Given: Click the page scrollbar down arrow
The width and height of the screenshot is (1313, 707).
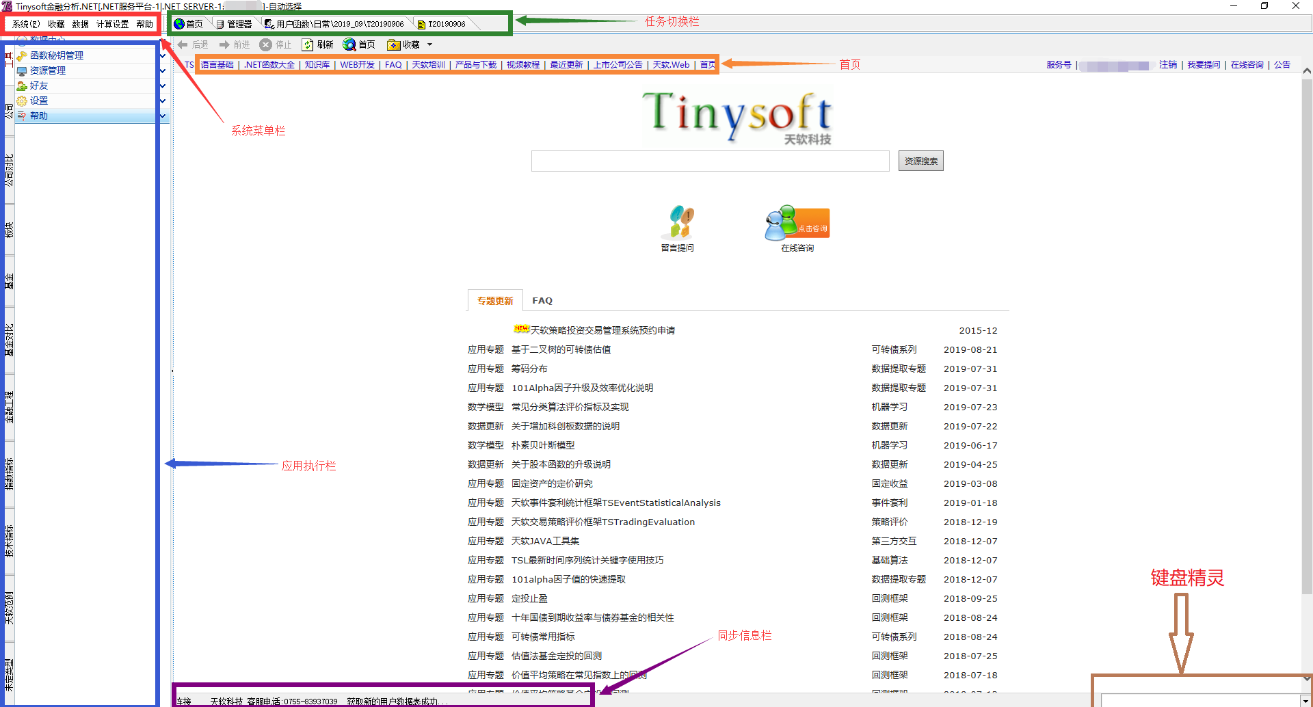Looking at the screenshot, I should tap(1307, 678).
